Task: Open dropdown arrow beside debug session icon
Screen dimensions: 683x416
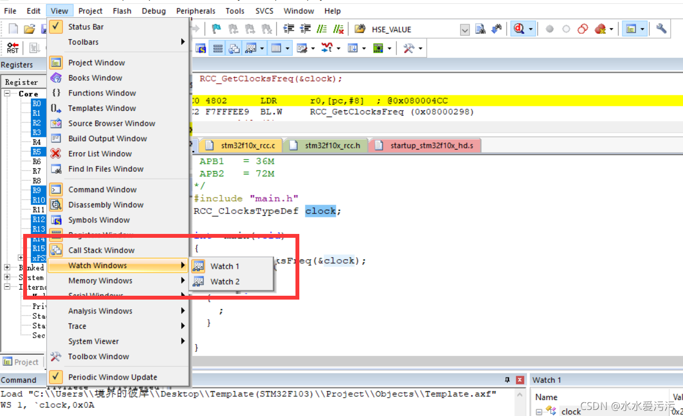Action: point(531,29)
